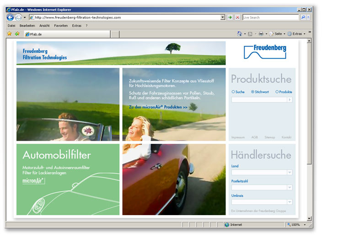
Task: Click the red car door image
Action: [174, 179]
